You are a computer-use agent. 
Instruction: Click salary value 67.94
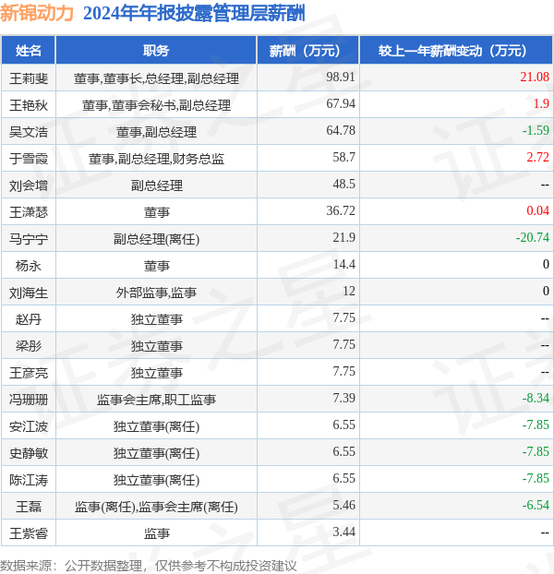tap(341, 103)
